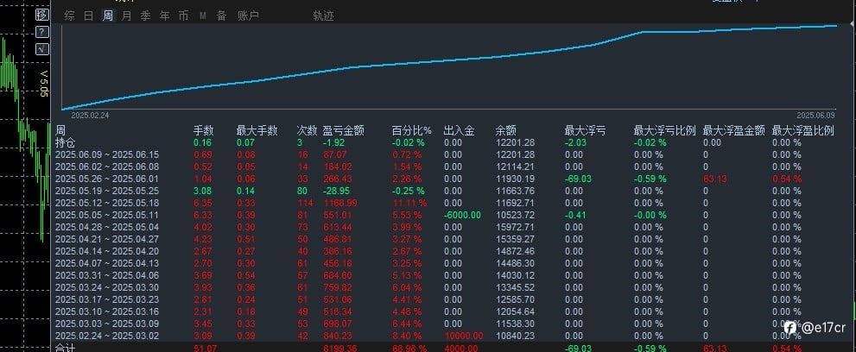Switch to the 综 summary tab

pyautogui.click(x=69, y=16)
